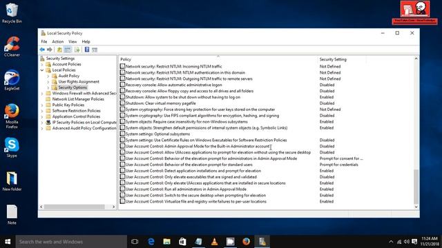442x248 pixels.
Task: Click tree pane horizontal scrollbar thumb
Action: (x=74, y=207)
